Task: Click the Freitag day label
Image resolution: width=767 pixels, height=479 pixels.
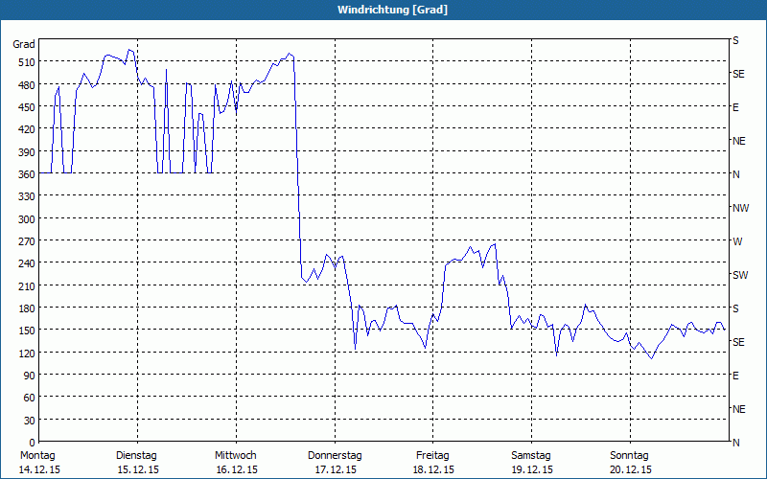Action: 432,456
